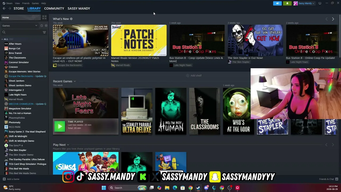
Task: Open the What's New settings gear
Action: coord(71,19)
